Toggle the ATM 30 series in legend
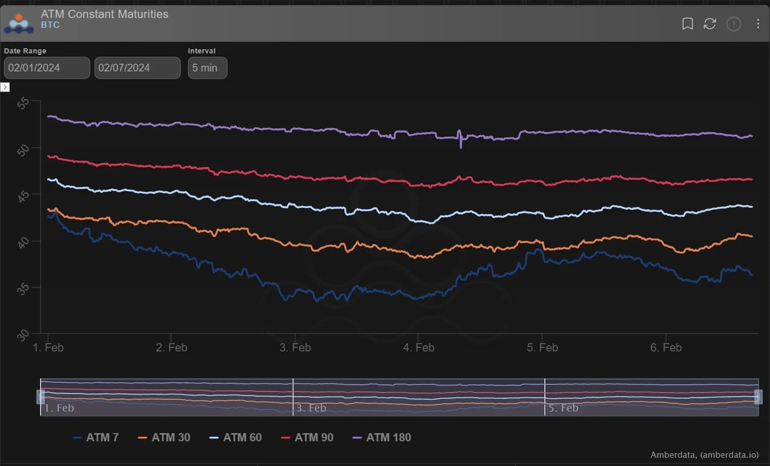Image resolution: width=770 pixels, height=466 pixels. tap(164, 438)
